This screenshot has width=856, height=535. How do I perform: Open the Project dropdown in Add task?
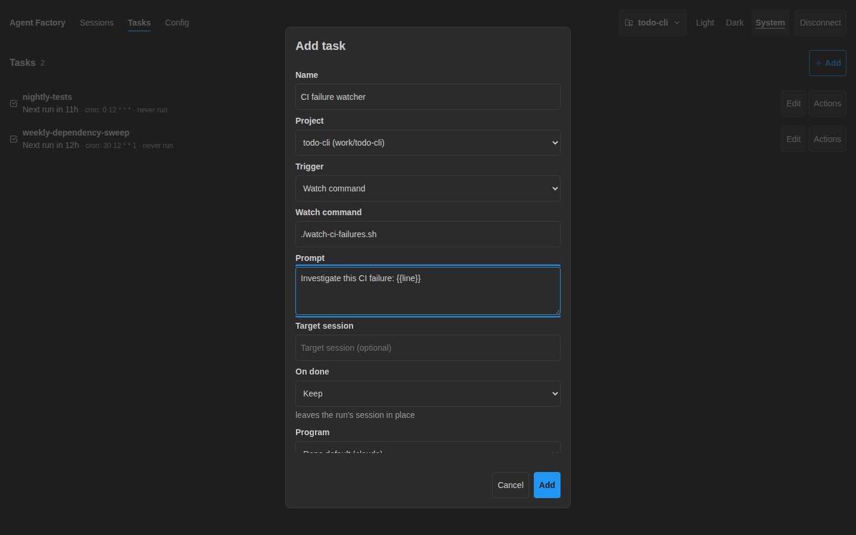(x=428, y=143)
